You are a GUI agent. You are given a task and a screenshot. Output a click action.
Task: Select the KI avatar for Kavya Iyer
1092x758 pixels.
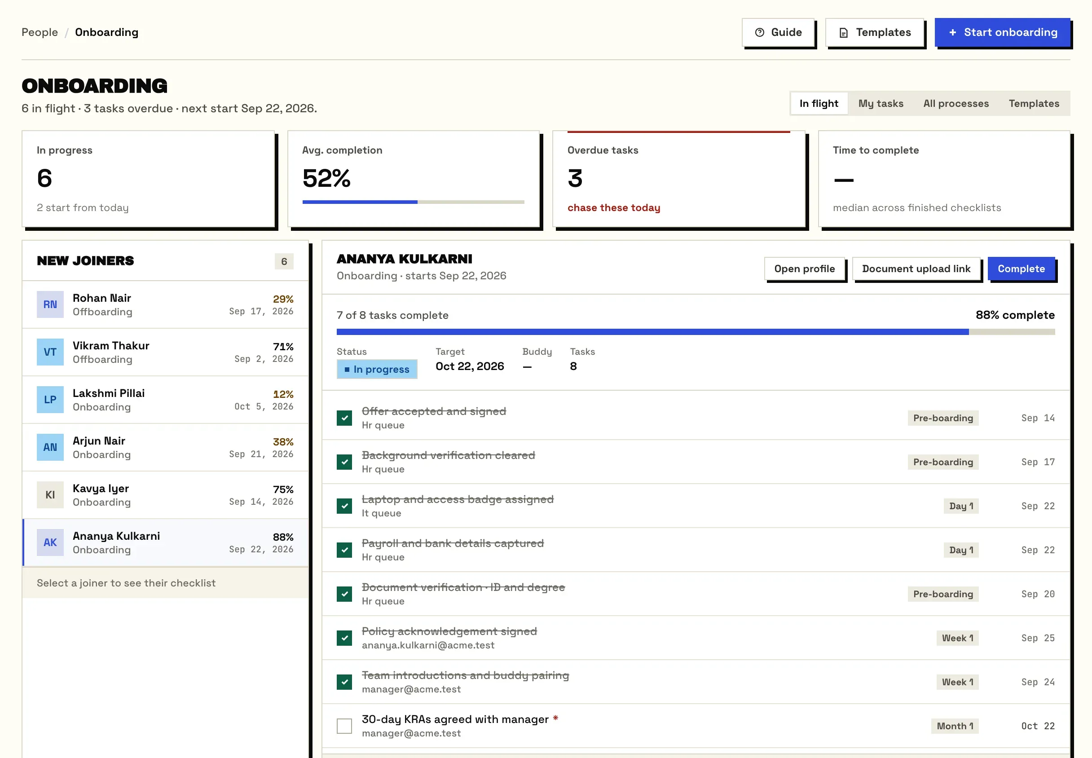point(50,495)
